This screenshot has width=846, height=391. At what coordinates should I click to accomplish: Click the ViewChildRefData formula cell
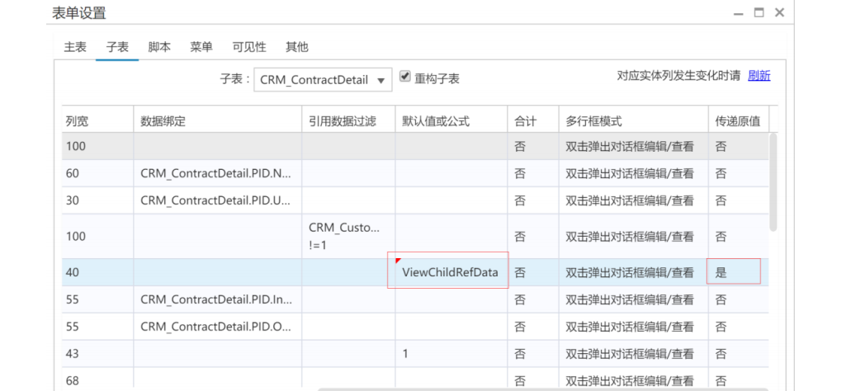(x=450, y=272)
